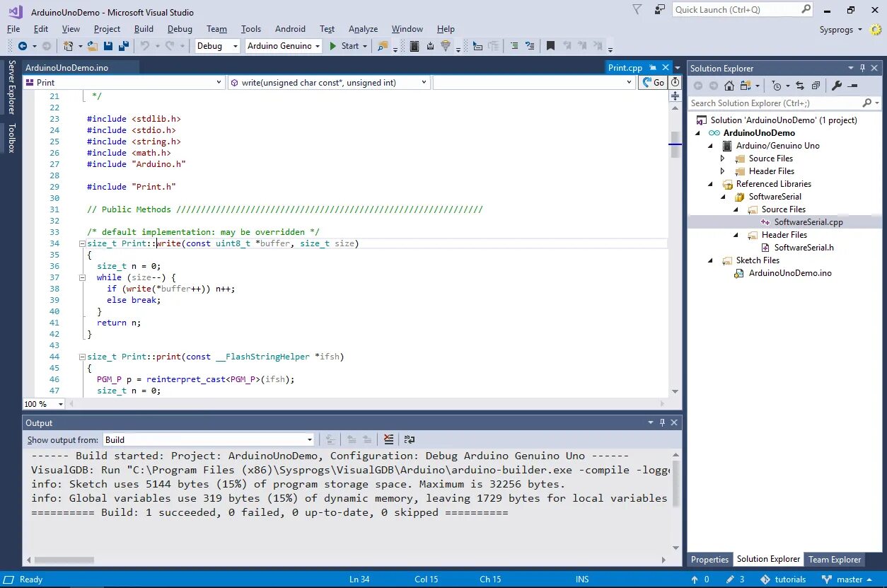Click the code editor vertical scrollbar thumb
The width and height of the screenshot is (887, 588).
pyautogui.click(x=675, y=144)
